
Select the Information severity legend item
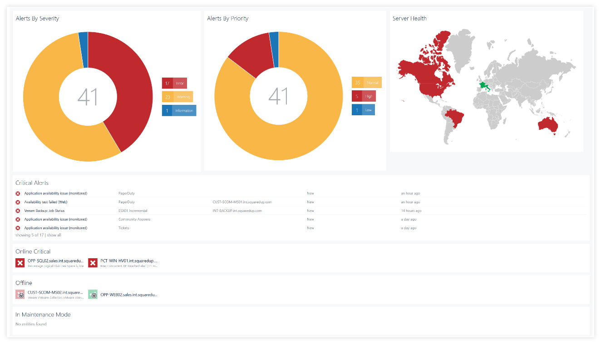[179, 110]
